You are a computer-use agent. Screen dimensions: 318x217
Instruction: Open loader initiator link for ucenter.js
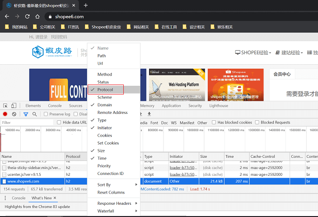click(x=183, y=175)
